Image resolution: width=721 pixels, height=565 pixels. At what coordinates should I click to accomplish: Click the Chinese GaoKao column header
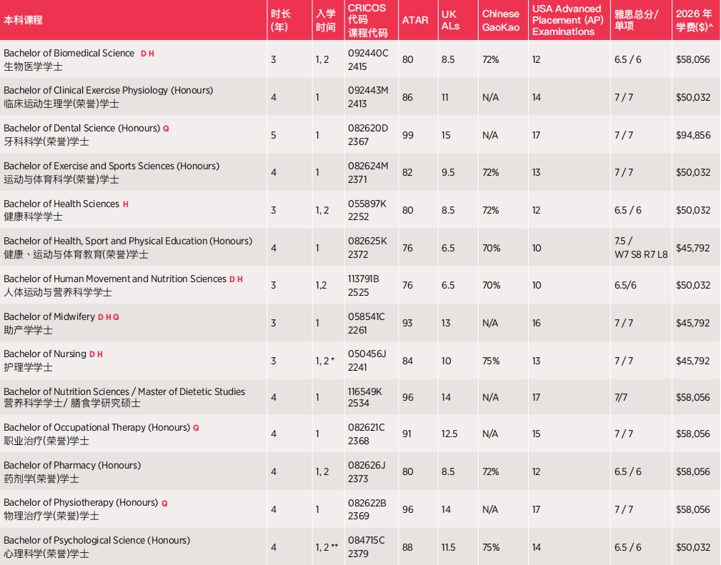point(501,20)
